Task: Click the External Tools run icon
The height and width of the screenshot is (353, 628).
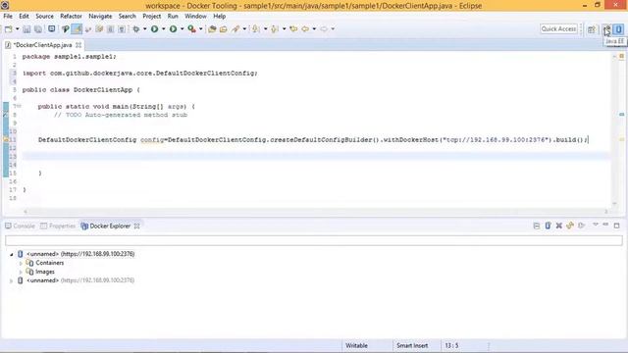Action: point(192,28)
